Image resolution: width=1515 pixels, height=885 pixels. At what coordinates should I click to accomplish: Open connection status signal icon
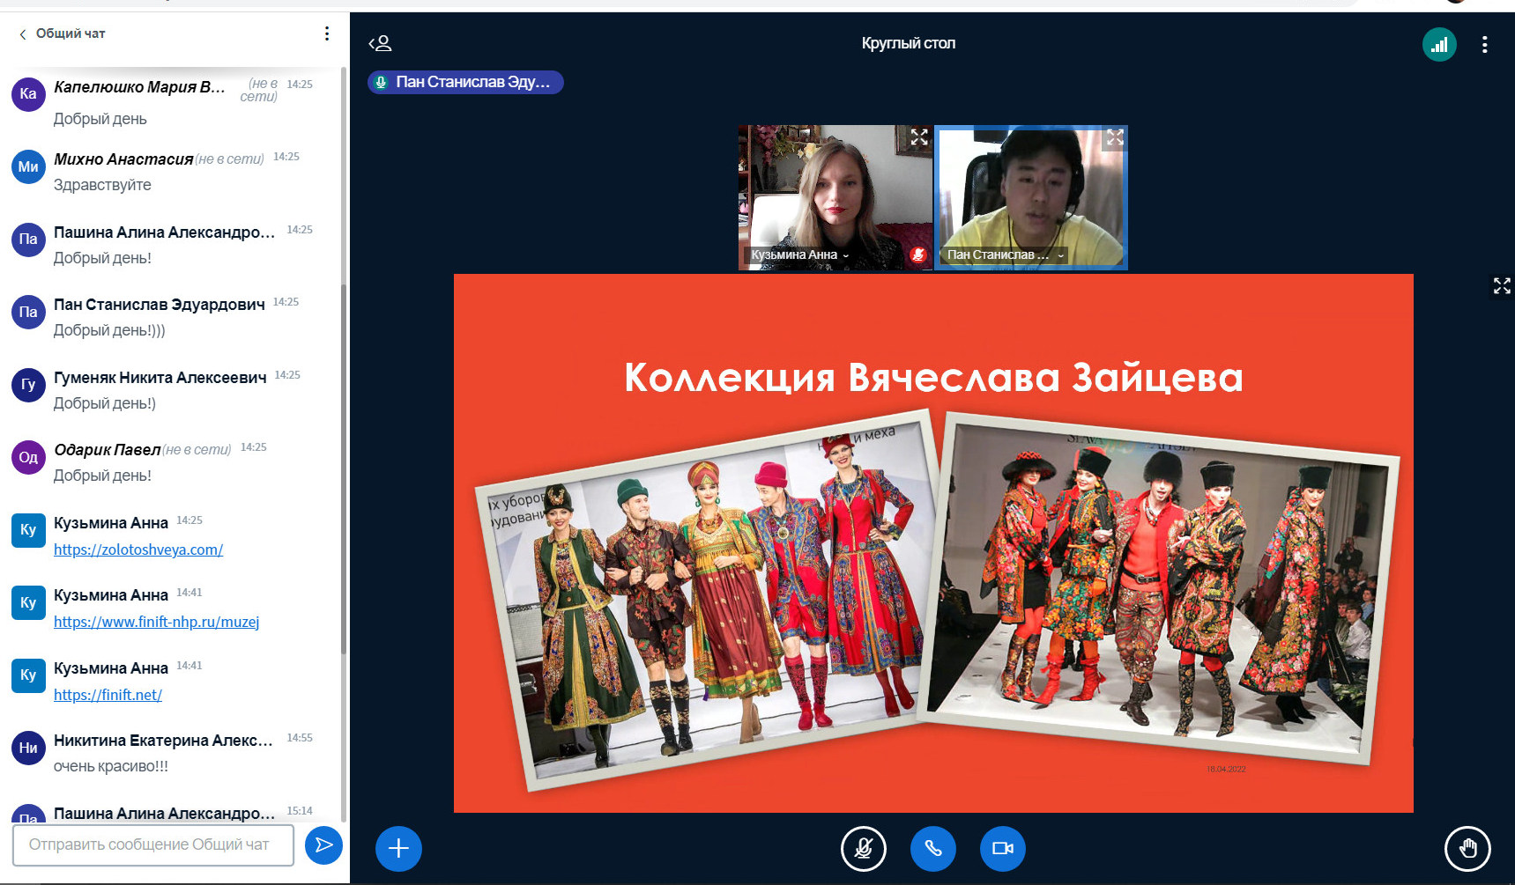[1439, 45]
